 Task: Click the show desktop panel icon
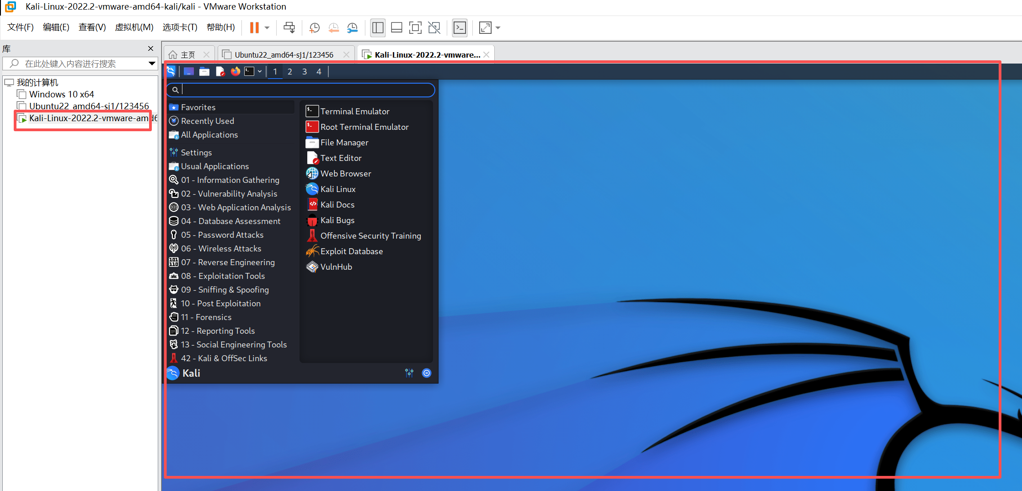(189, 71)
